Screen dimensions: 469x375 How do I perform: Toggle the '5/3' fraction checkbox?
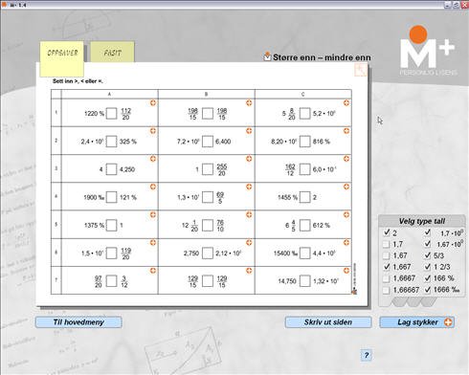point(428,255)
